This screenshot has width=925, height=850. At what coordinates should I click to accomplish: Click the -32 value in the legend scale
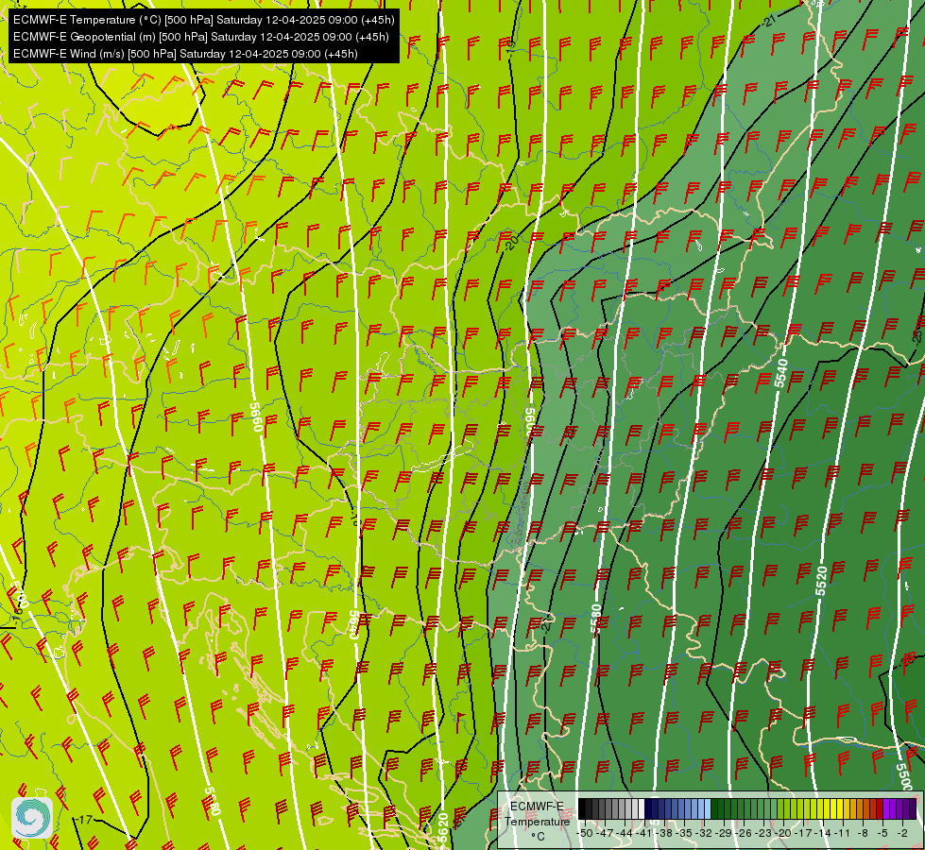705,833
